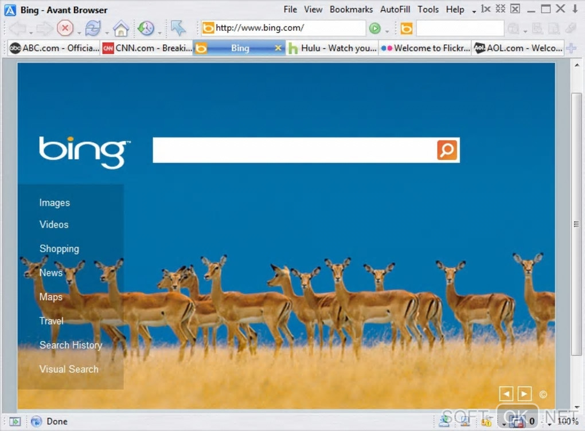Open the Bookmarks menu
The image size is (585, 431).
pos(351,9)
